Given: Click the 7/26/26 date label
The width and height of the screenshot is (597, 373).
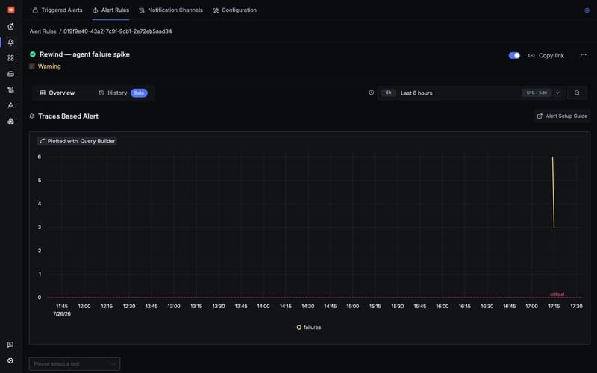Looking at the screenshot, I should click(62, 313).
